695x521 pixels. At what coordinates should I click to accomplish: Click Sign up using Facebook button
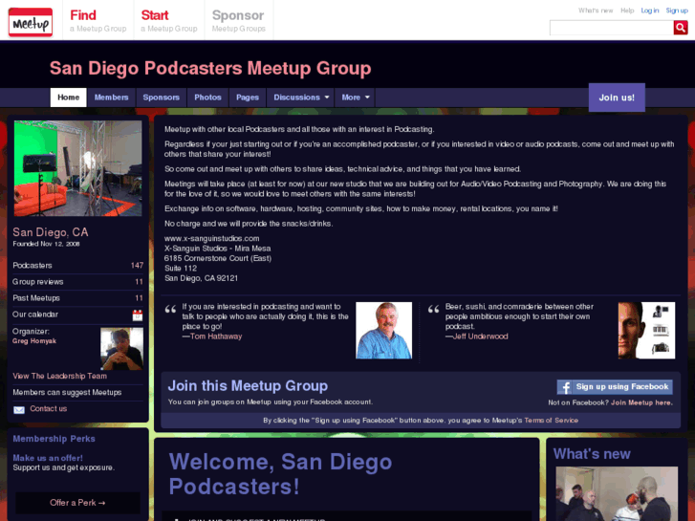click(615, 387)
